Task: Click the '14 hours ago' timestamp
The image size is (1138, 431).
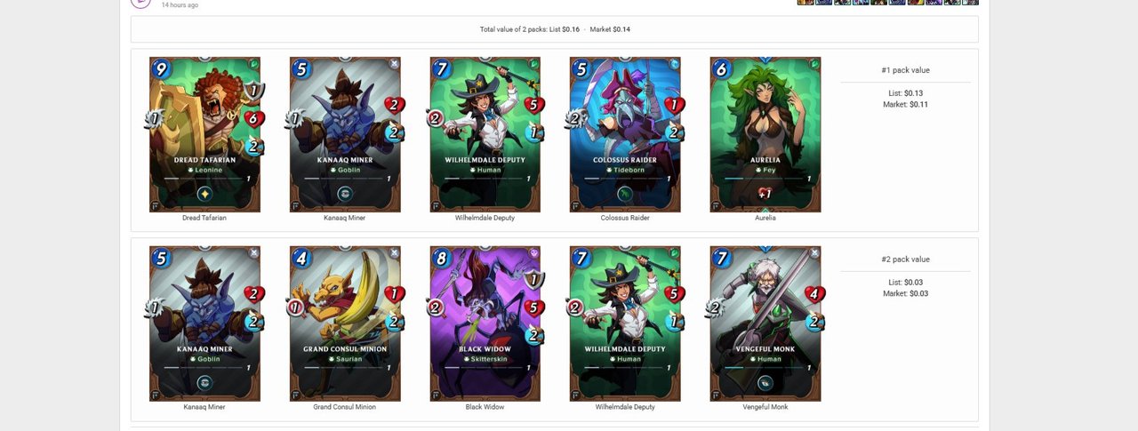Action: click(x=180, y=4)
